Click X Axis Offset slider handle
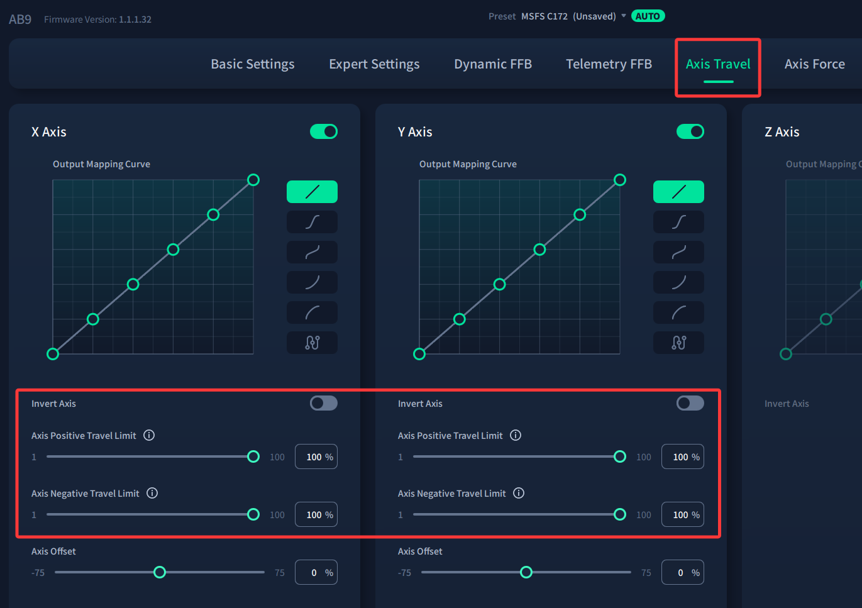Screen dimensions: 862x608 (x=160, y=572)
